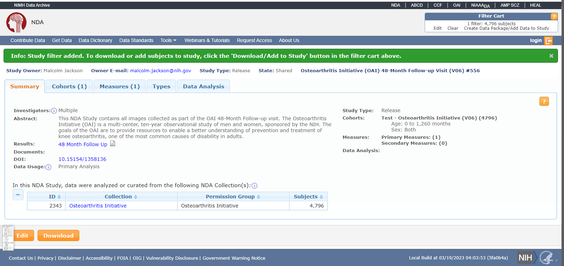Show NDA Collection(s) info icon
The image size is (564, 266).
[254, 186]
